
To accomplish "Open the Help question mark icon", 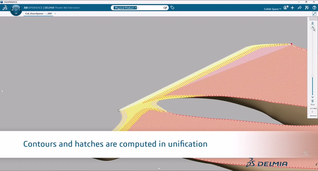I will 314,8.
